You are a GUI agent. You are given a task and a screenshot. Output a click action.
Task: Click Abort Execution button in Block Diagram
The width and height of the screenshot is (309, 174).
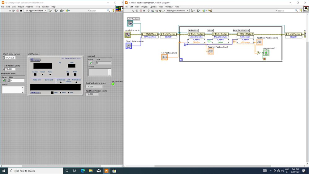(x=141, y=11)
